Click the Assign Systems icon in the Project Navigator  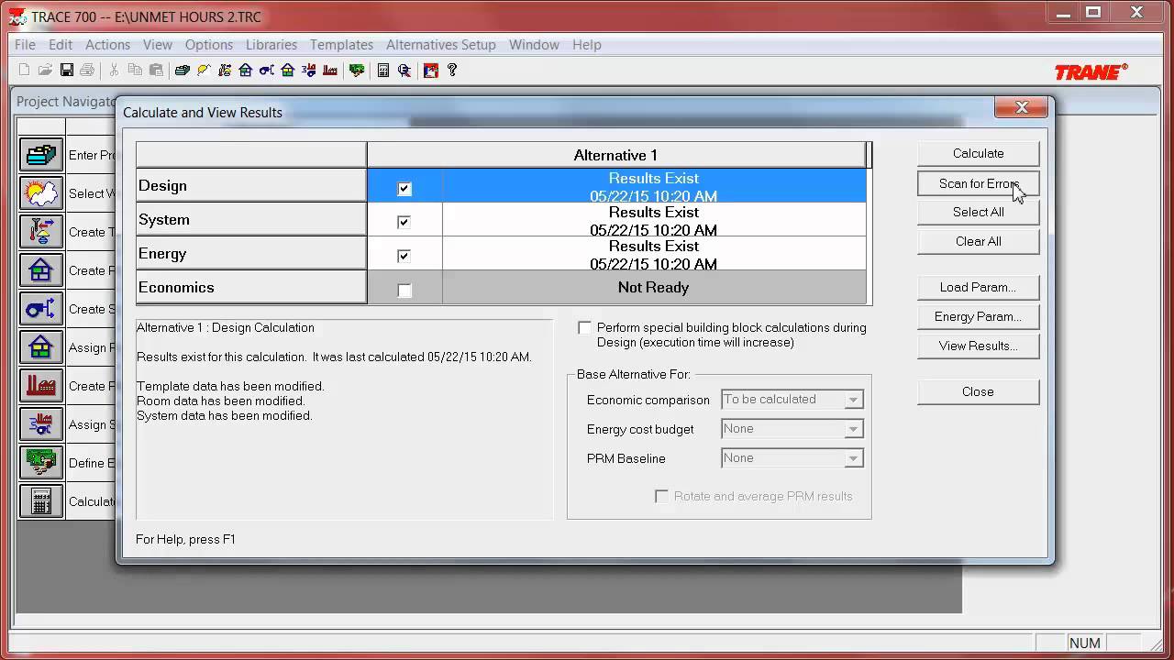point(41,424)
